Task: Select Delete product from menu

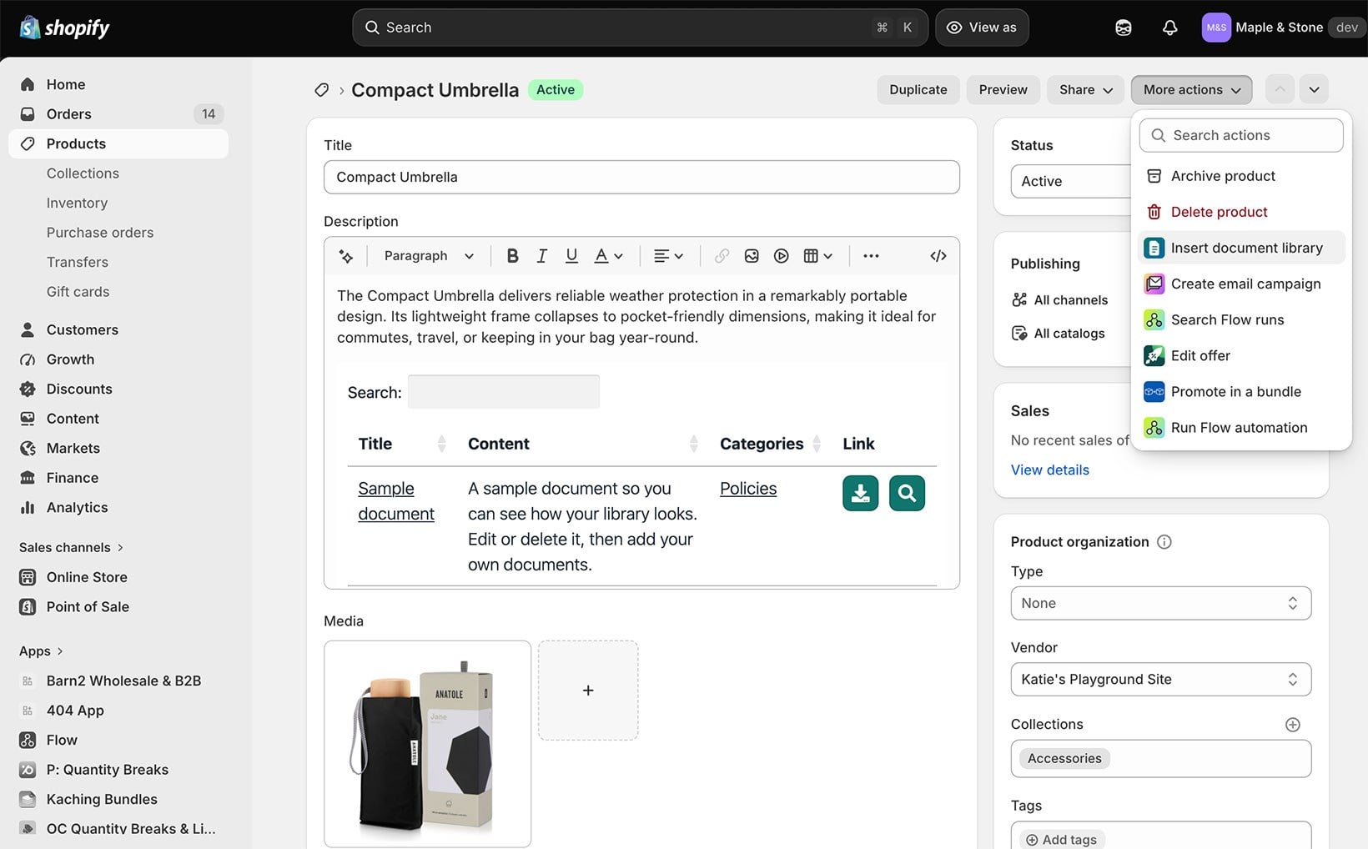Action: [1240, 212]
